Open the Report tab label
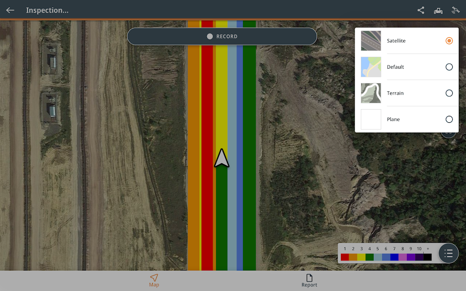The height and width of the screenshot is (291, 466). click(x=309, y=285)
